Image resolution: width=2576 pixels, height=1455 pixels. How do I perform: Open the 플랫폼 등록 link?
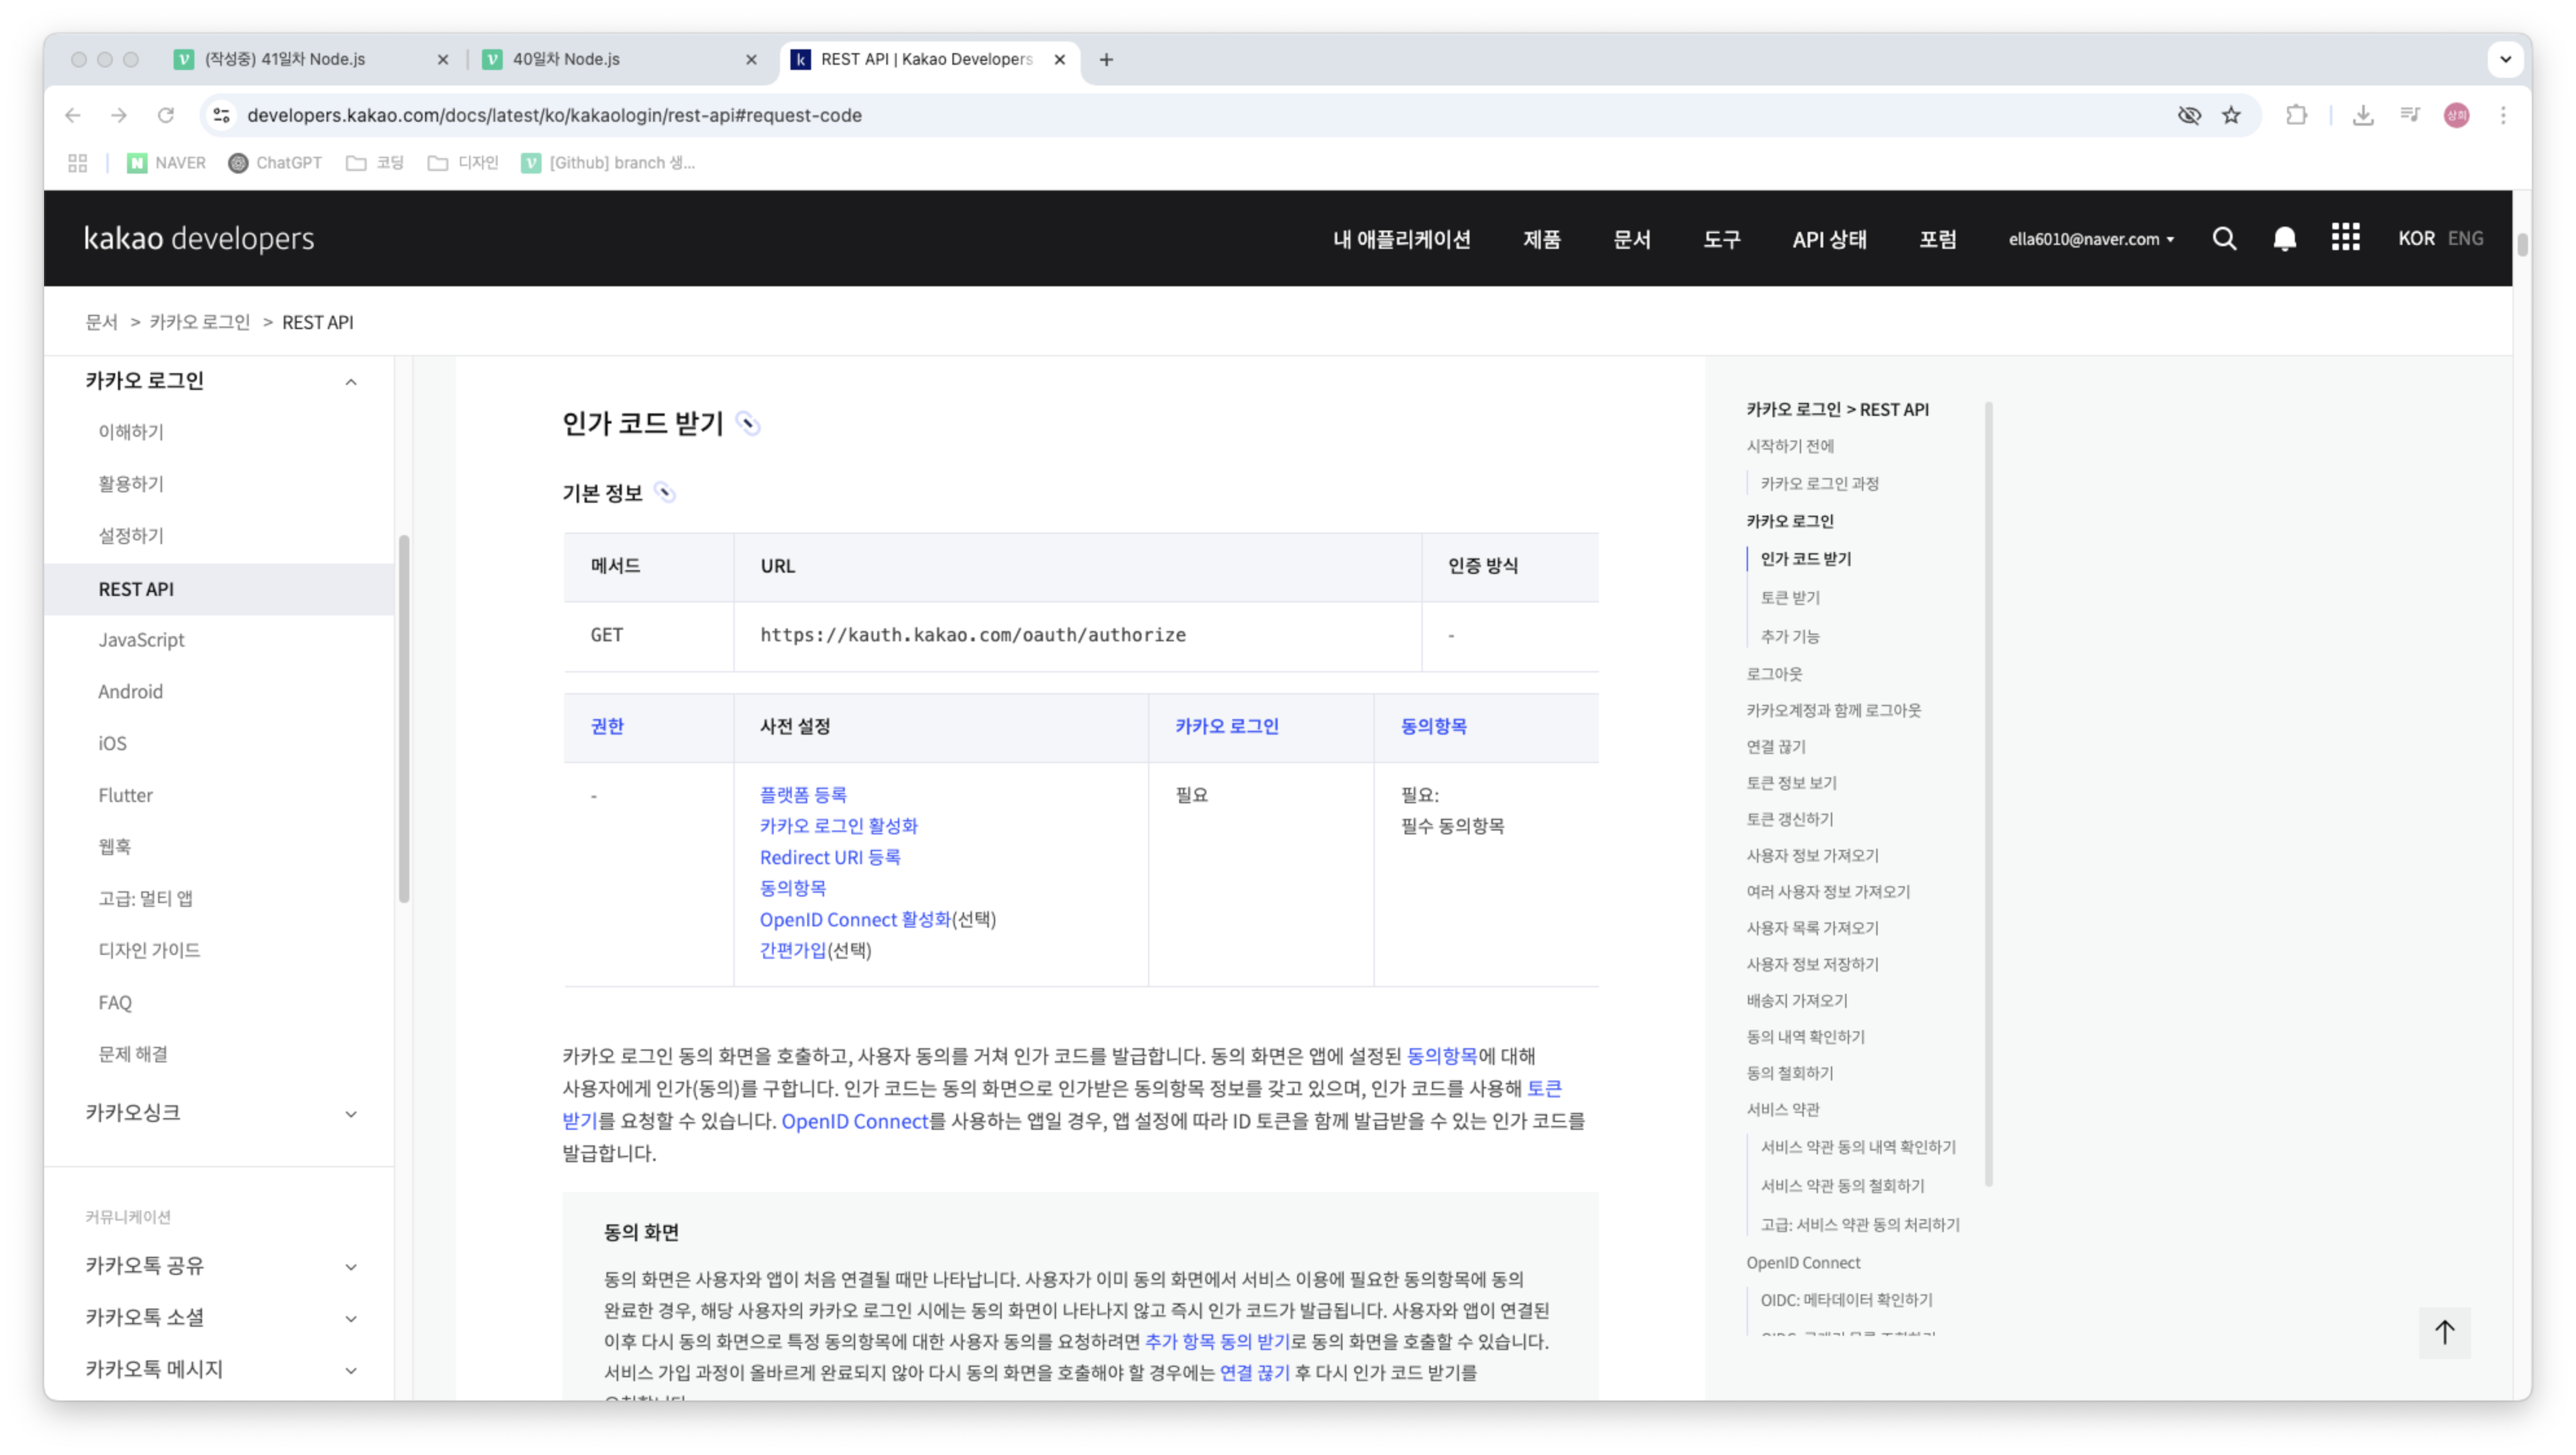(803, 795)
